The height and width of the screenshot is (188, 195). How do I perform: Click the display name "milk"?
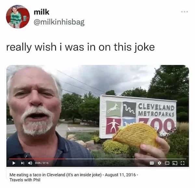pos(42,12)
